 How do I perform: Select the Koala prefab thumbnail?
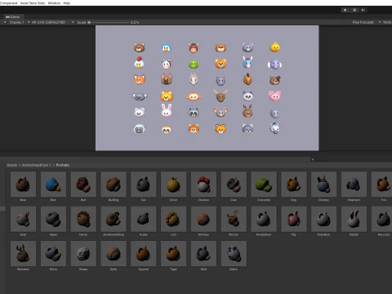(144, 219)
